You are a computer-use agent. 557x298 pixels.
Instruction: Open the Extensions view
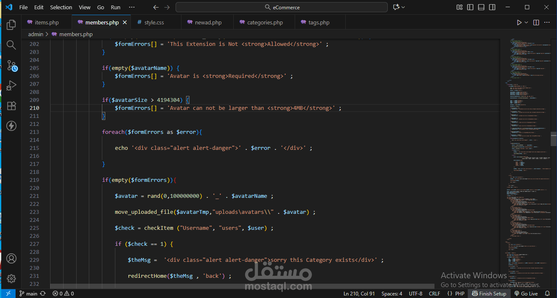pyautogui.click(x=11, y=106)
